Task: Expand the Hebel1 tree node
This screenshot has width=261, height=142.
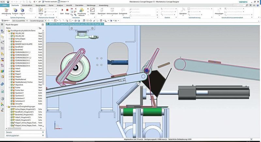Action: pos(9,69)
